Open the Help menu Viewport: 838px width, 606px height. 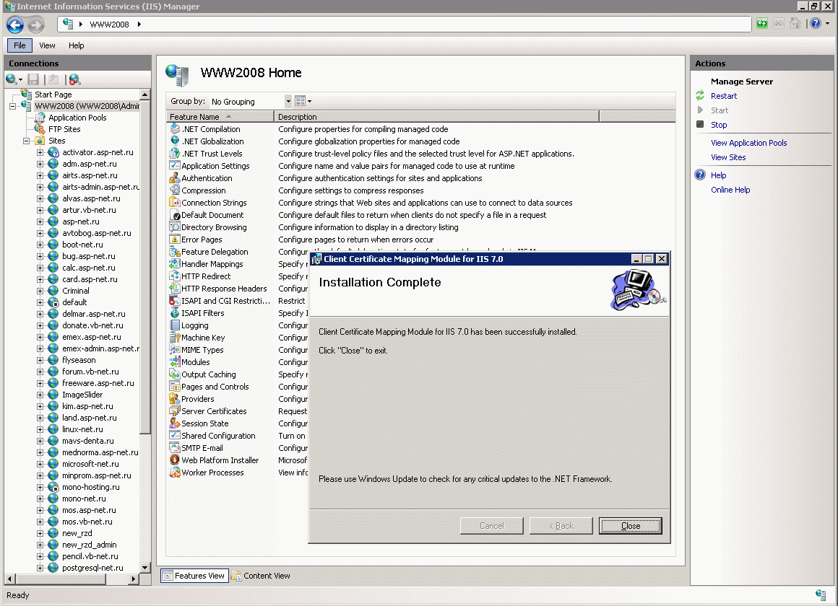[76, 45]
